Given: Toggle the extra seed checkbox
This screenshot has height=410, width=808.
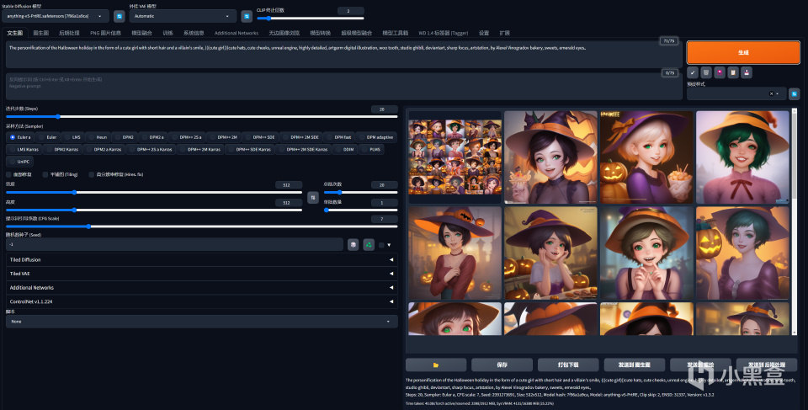Looking at the screenshot, I should 381,245.
